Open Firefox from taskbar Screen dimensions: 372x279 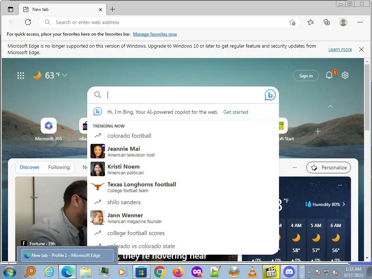pyautogui.click(x=178, y=272)
